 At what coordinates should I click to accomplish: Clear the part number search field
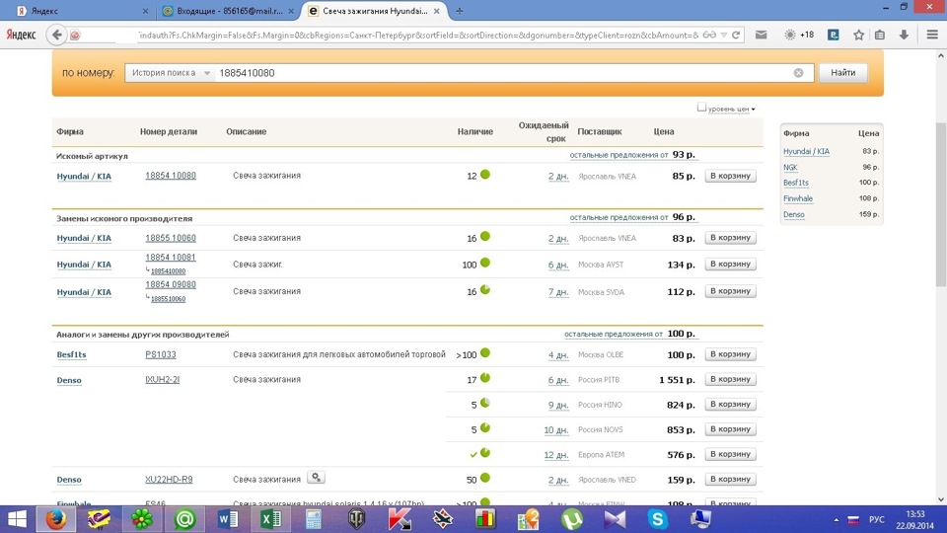coord(798,72)
